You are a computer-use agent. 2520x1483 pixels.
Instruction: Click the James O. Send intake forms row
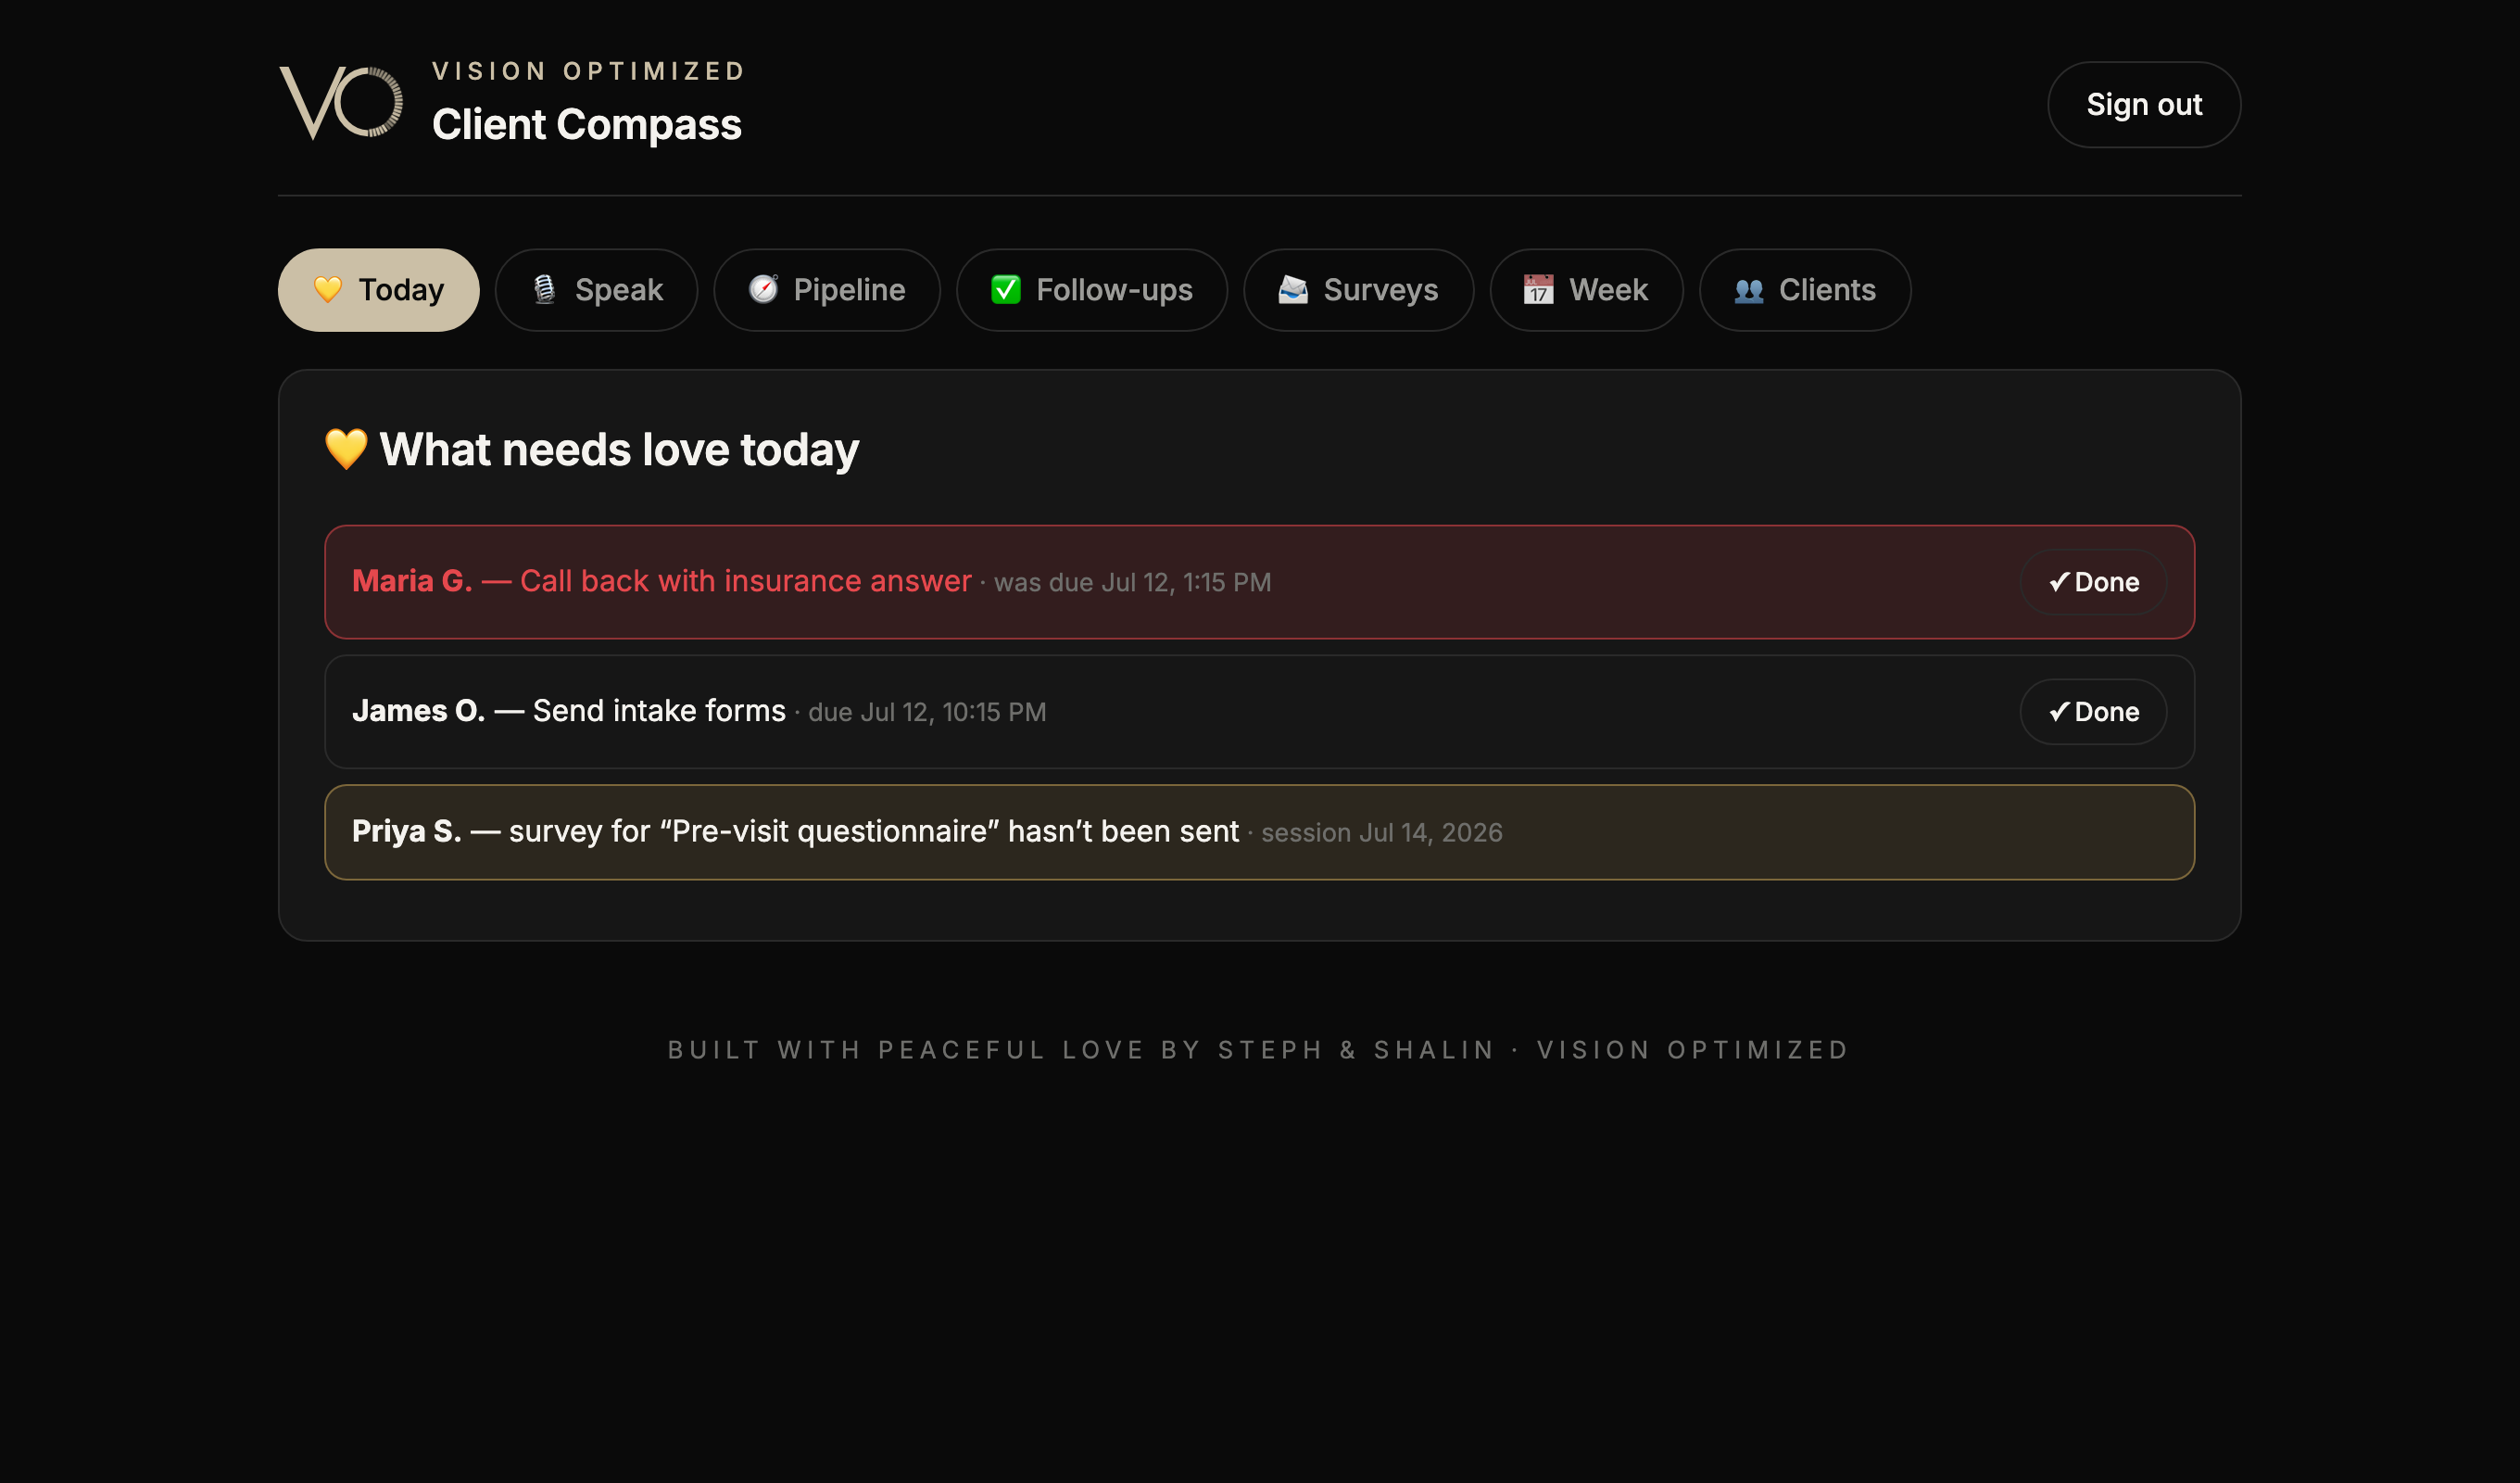[x=1259, y=713]
